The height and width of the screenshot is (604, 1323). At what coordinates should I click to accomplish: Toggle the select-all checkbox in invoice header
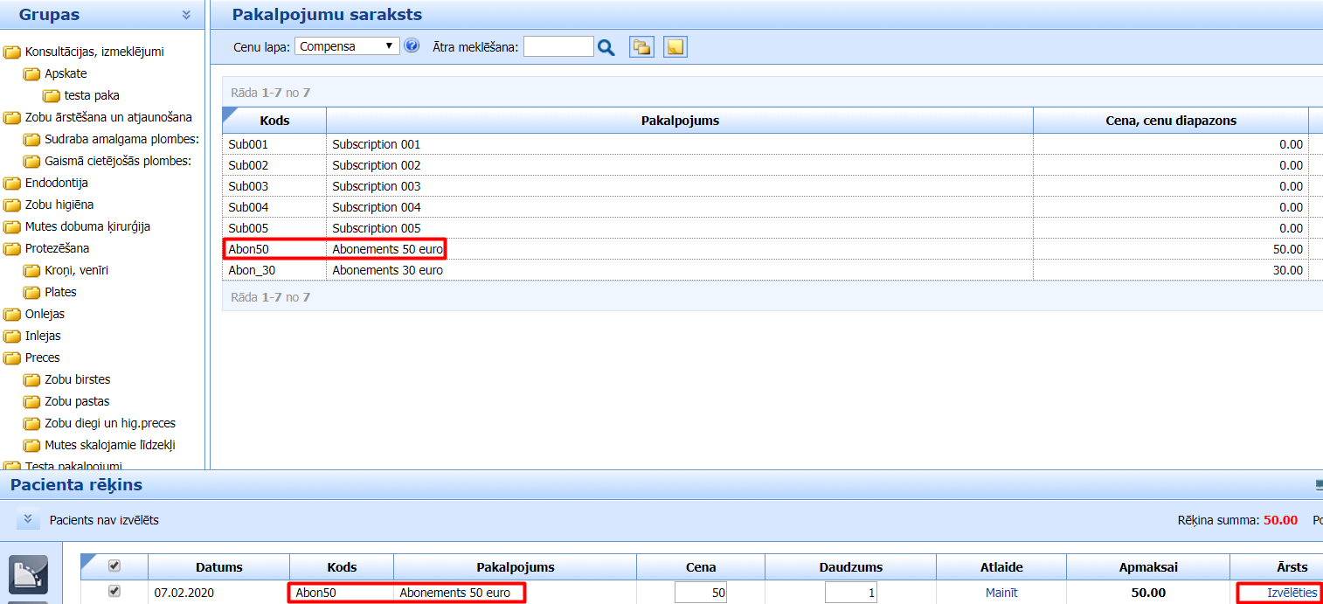[114, 566]
